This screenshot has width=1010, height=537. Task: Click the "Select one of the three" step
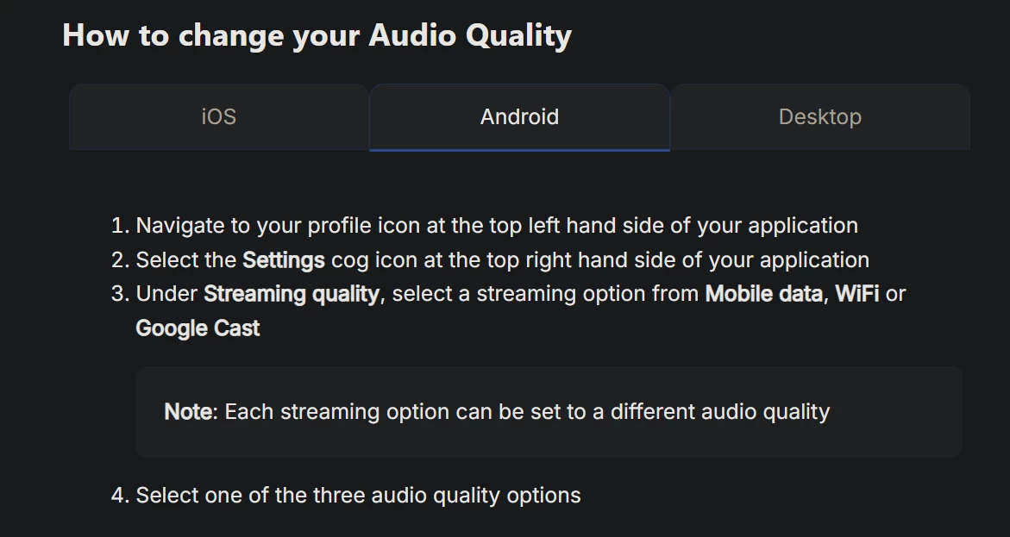tap(358, 496)
